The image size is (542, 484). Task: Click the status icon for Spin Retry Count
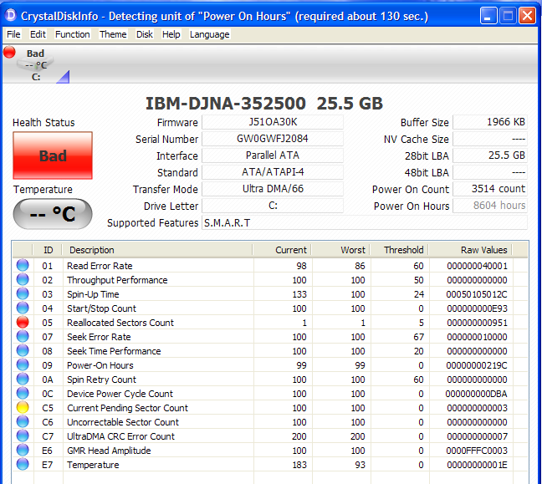23,379
